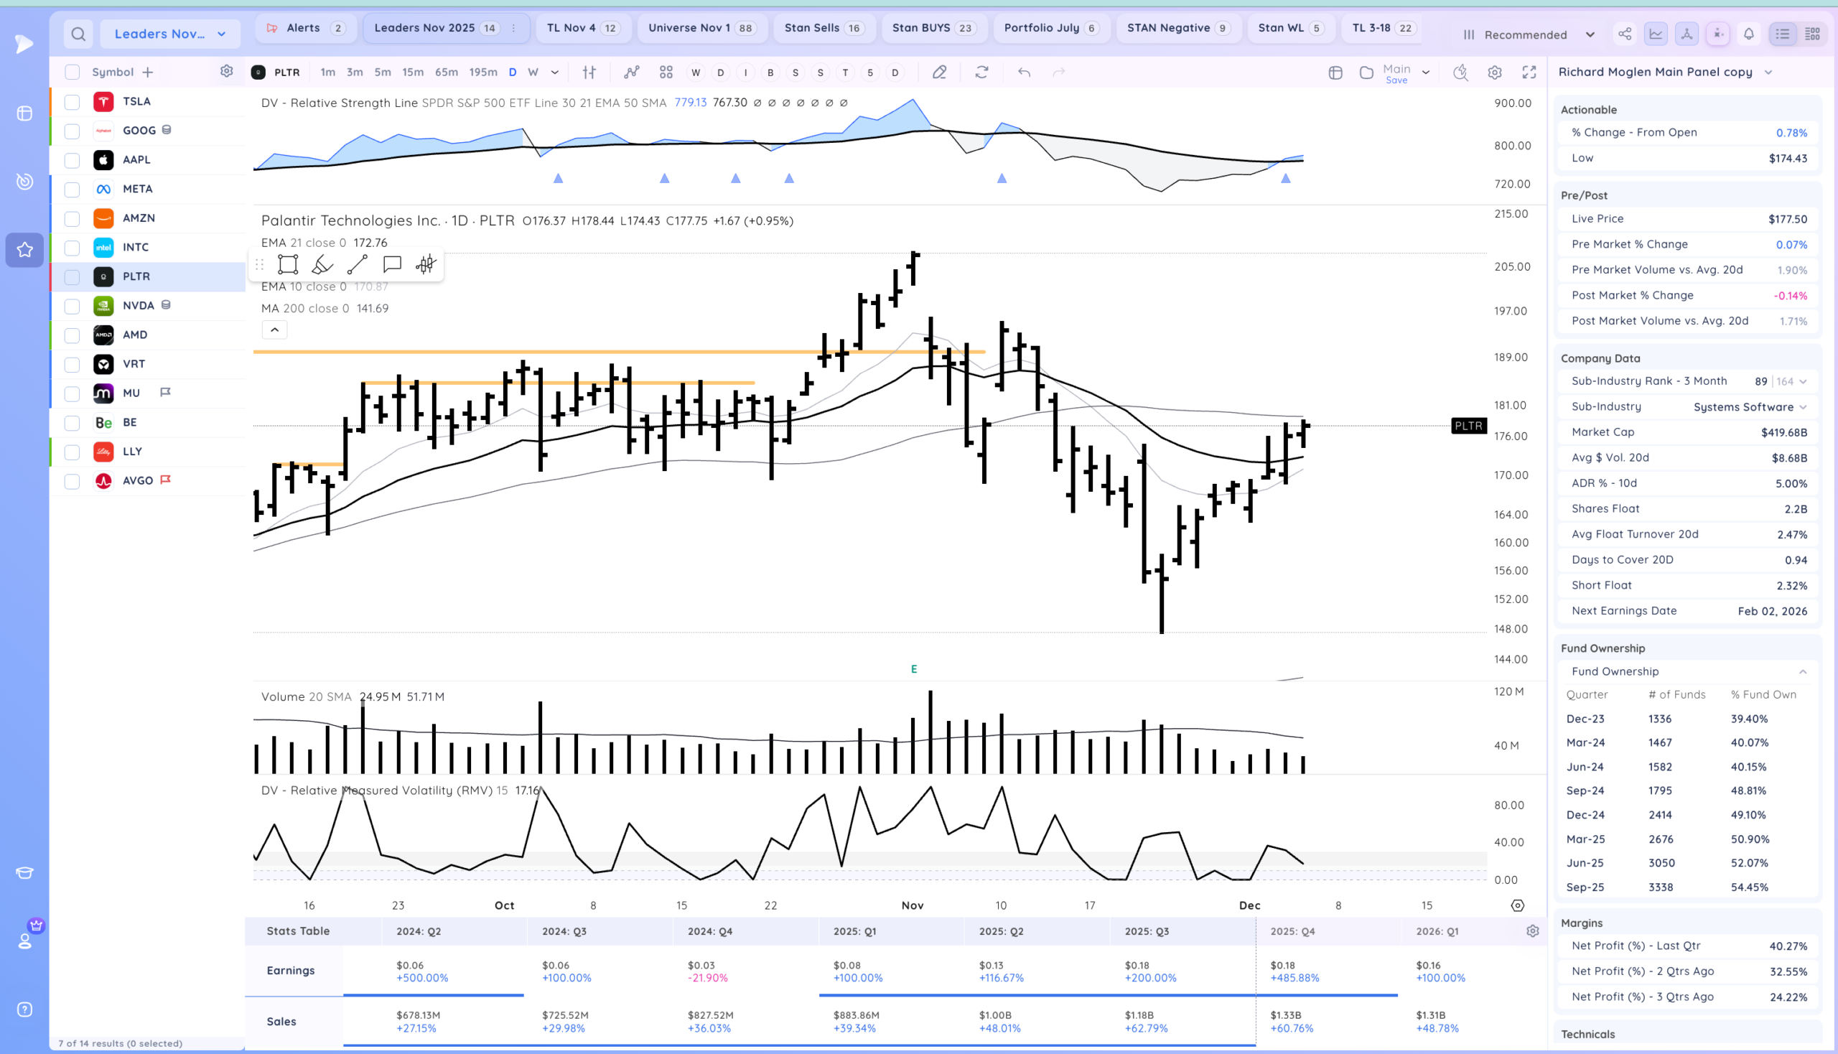Click the text callout annotation tool

(391, 265)
